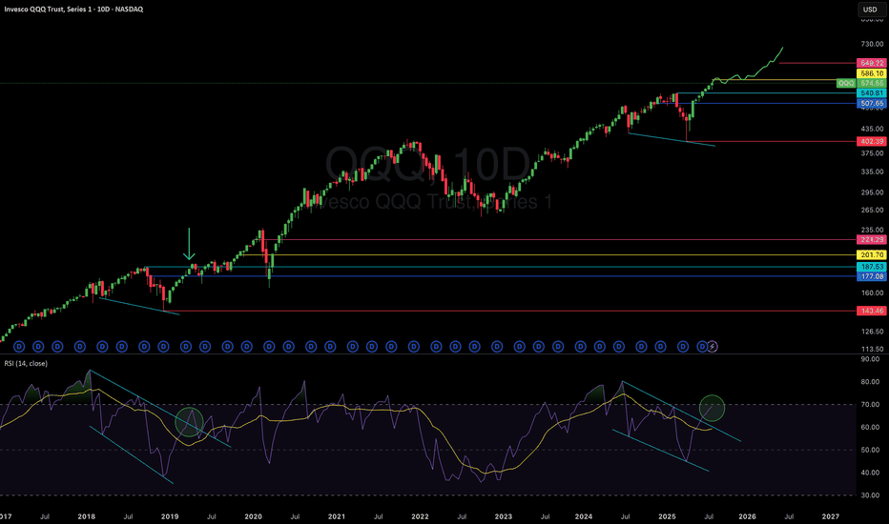Select the cyan 540.81 price label
Viewport: 889px width, 524px height.
[x=872, y=93]
